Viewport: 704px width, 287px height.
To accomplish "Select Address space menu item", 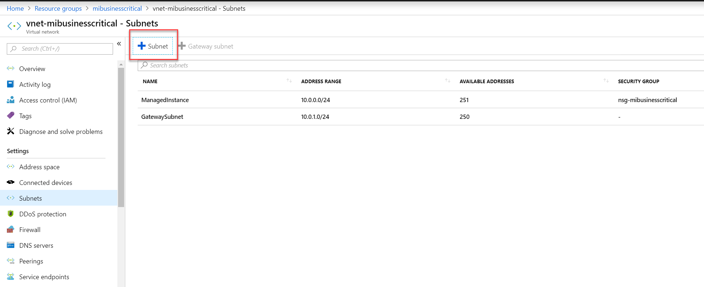I will tap(39, 167).
